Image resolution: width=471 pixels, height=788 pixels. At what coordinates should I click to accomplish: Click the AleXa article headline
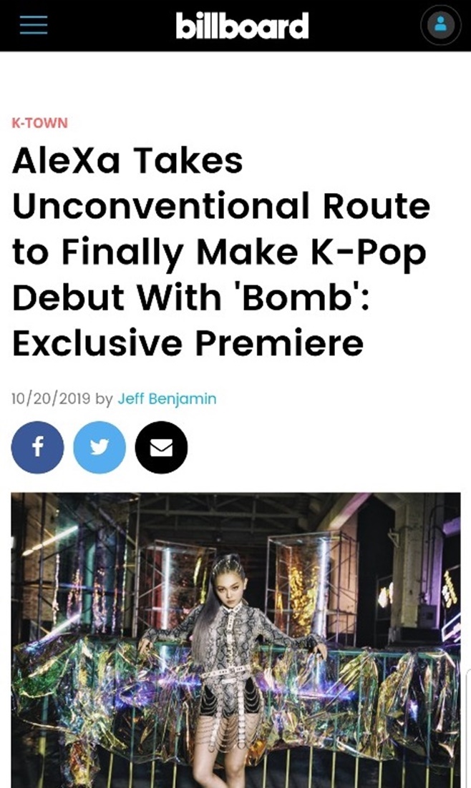click(x=221, y=251)
